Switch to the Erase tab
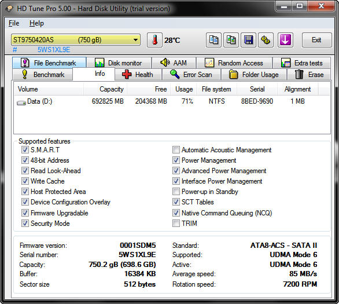The height and width of the screenshot is (304, 339). pyautogui.click(x=309, y=75)
